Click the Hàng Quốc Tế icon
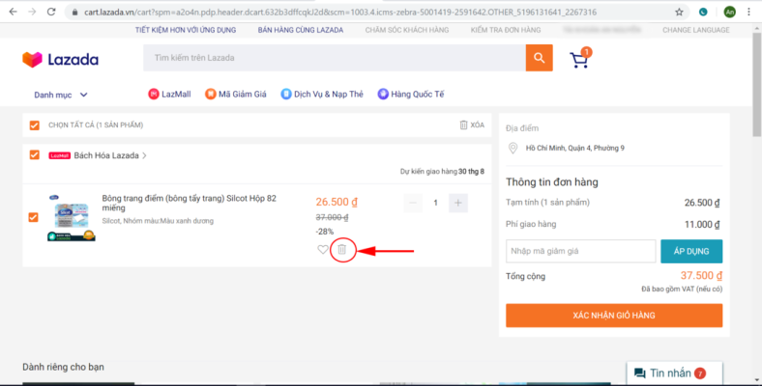Screen dimensions: 762x386 coord(383,94)
